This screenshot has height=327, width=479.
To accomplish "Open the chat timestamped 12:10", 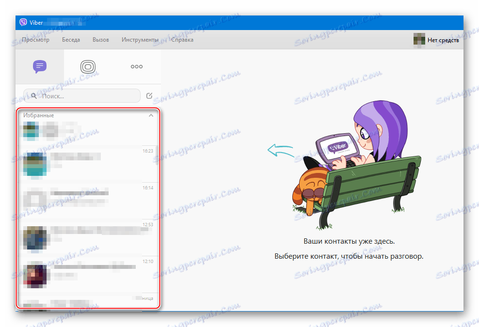I will pyautogui.click(x=88, y=275).
